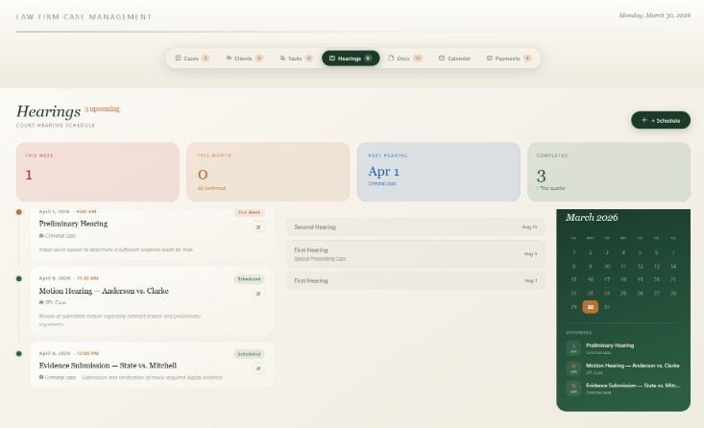Image resolution: width=704 pixels, height=428 pixels.
Task: Open the Payments tab
Action: [509, 59]
